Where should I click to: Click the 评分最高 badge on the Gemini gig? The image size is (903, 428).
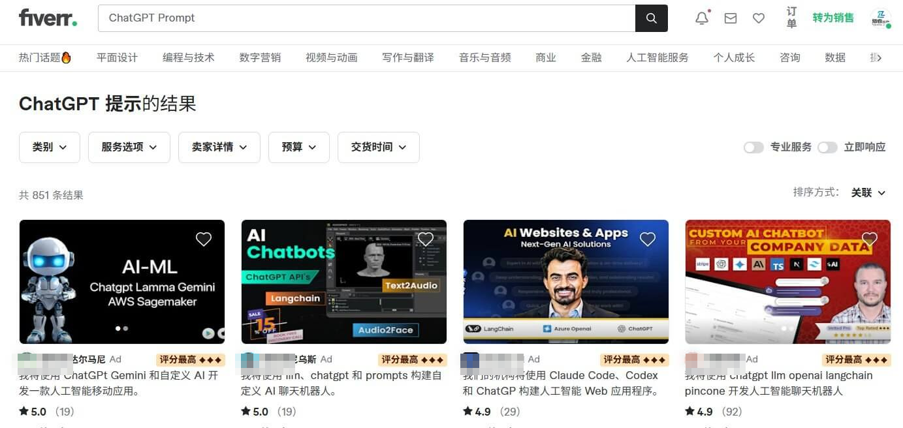(x=191, y=359)
